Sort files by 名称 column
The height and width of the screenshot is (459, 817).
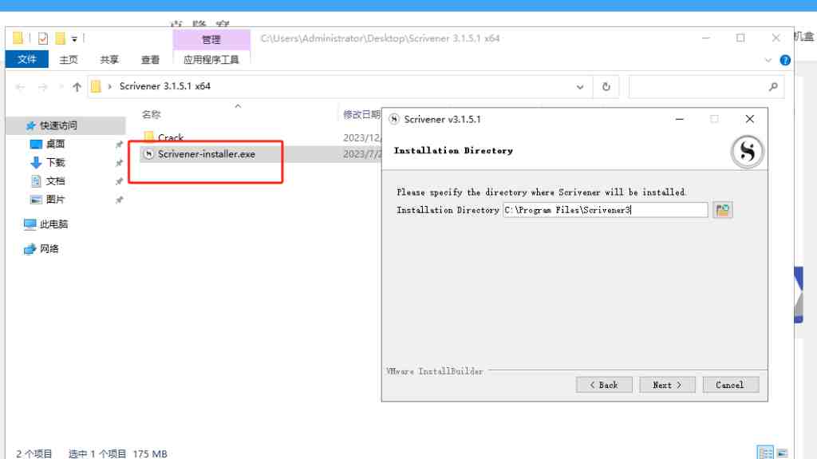pos(151,114)
